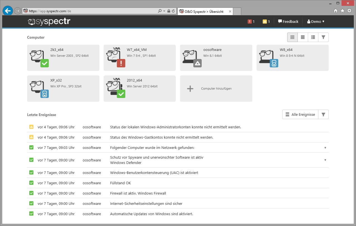Click the site identity lock icon
The width and height of the screenshot is (356, 226).
[169, 11]
